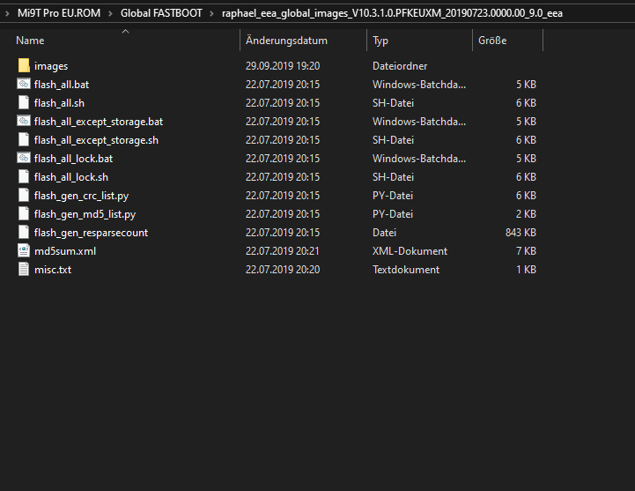The image size is (635, 491).
Task: Select misc.txt file name
Action: tap(53, 270)
